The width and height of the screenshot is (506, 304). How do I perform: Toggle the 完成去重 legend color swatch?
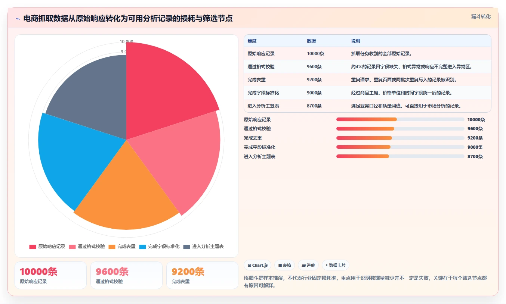[112, 247]
